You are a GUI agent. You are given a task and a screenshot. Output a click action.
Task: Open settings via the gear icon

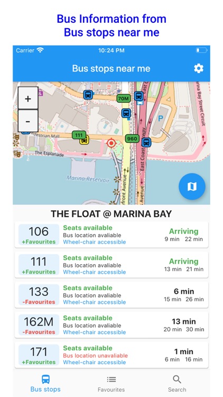click(x=199, y=68)
